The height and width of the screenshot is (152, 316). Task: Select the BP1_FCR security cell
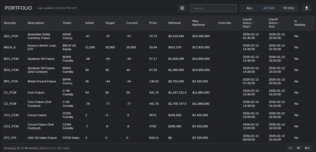tap(11, 81)
